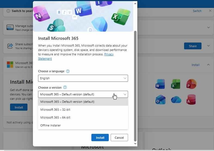Click the Word icon in background page

point(160,84)
